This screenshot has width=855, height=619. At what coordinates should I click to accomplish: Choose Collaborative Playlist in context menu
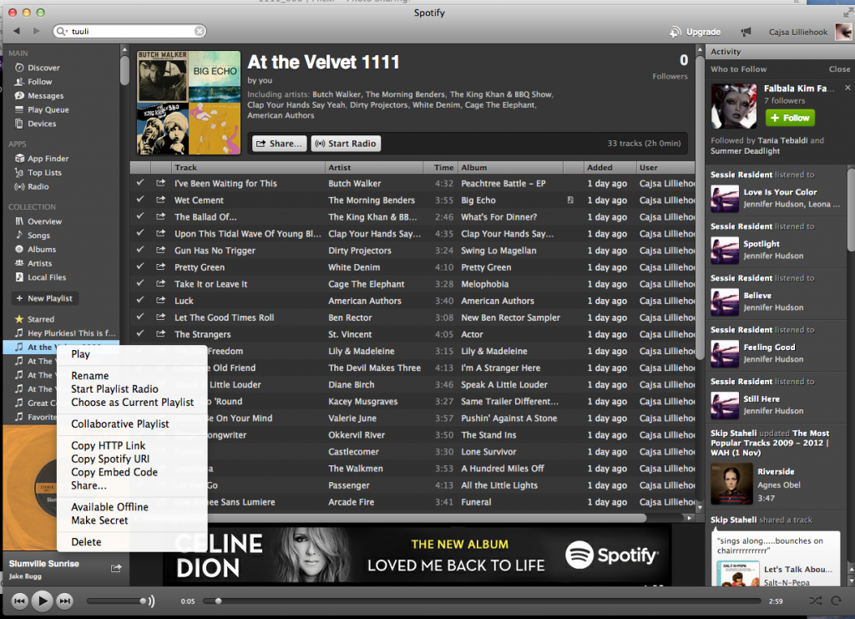tap(120, 424)
